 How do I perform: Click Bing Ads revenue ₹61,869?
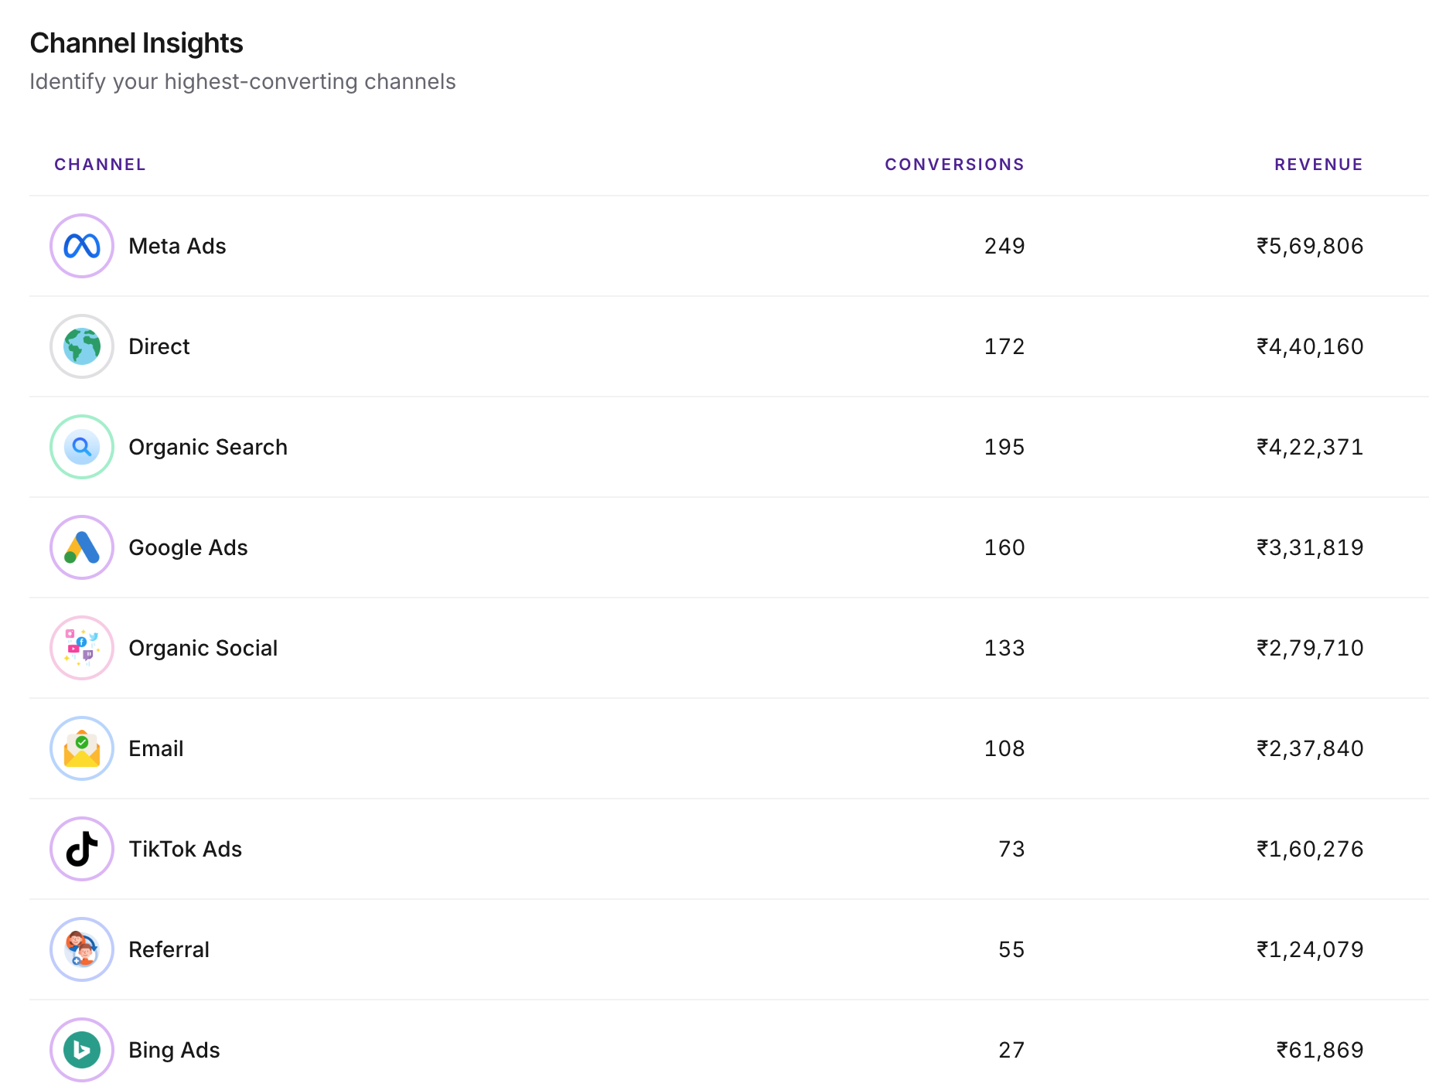(x=1320, y=1050)
